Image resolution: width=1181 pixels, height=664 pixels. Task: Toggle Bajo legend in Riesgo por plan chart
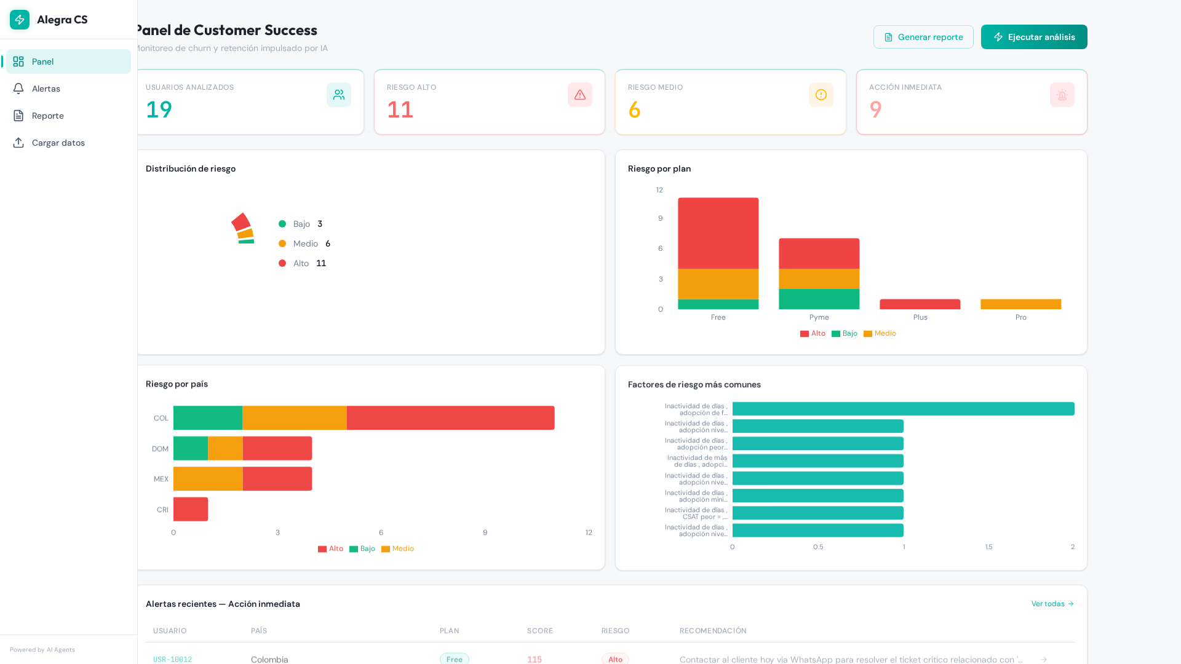pos(845,333)
